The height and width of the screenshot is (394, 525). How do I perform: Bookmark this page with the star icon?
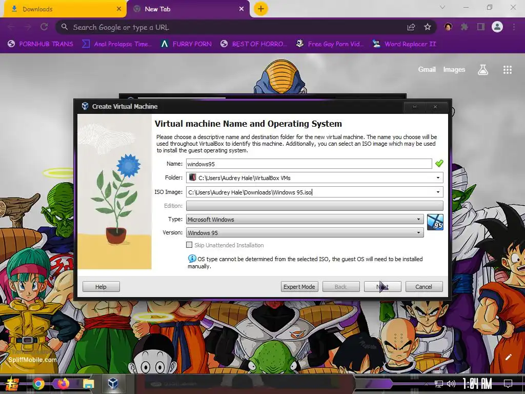coord(428,27)
